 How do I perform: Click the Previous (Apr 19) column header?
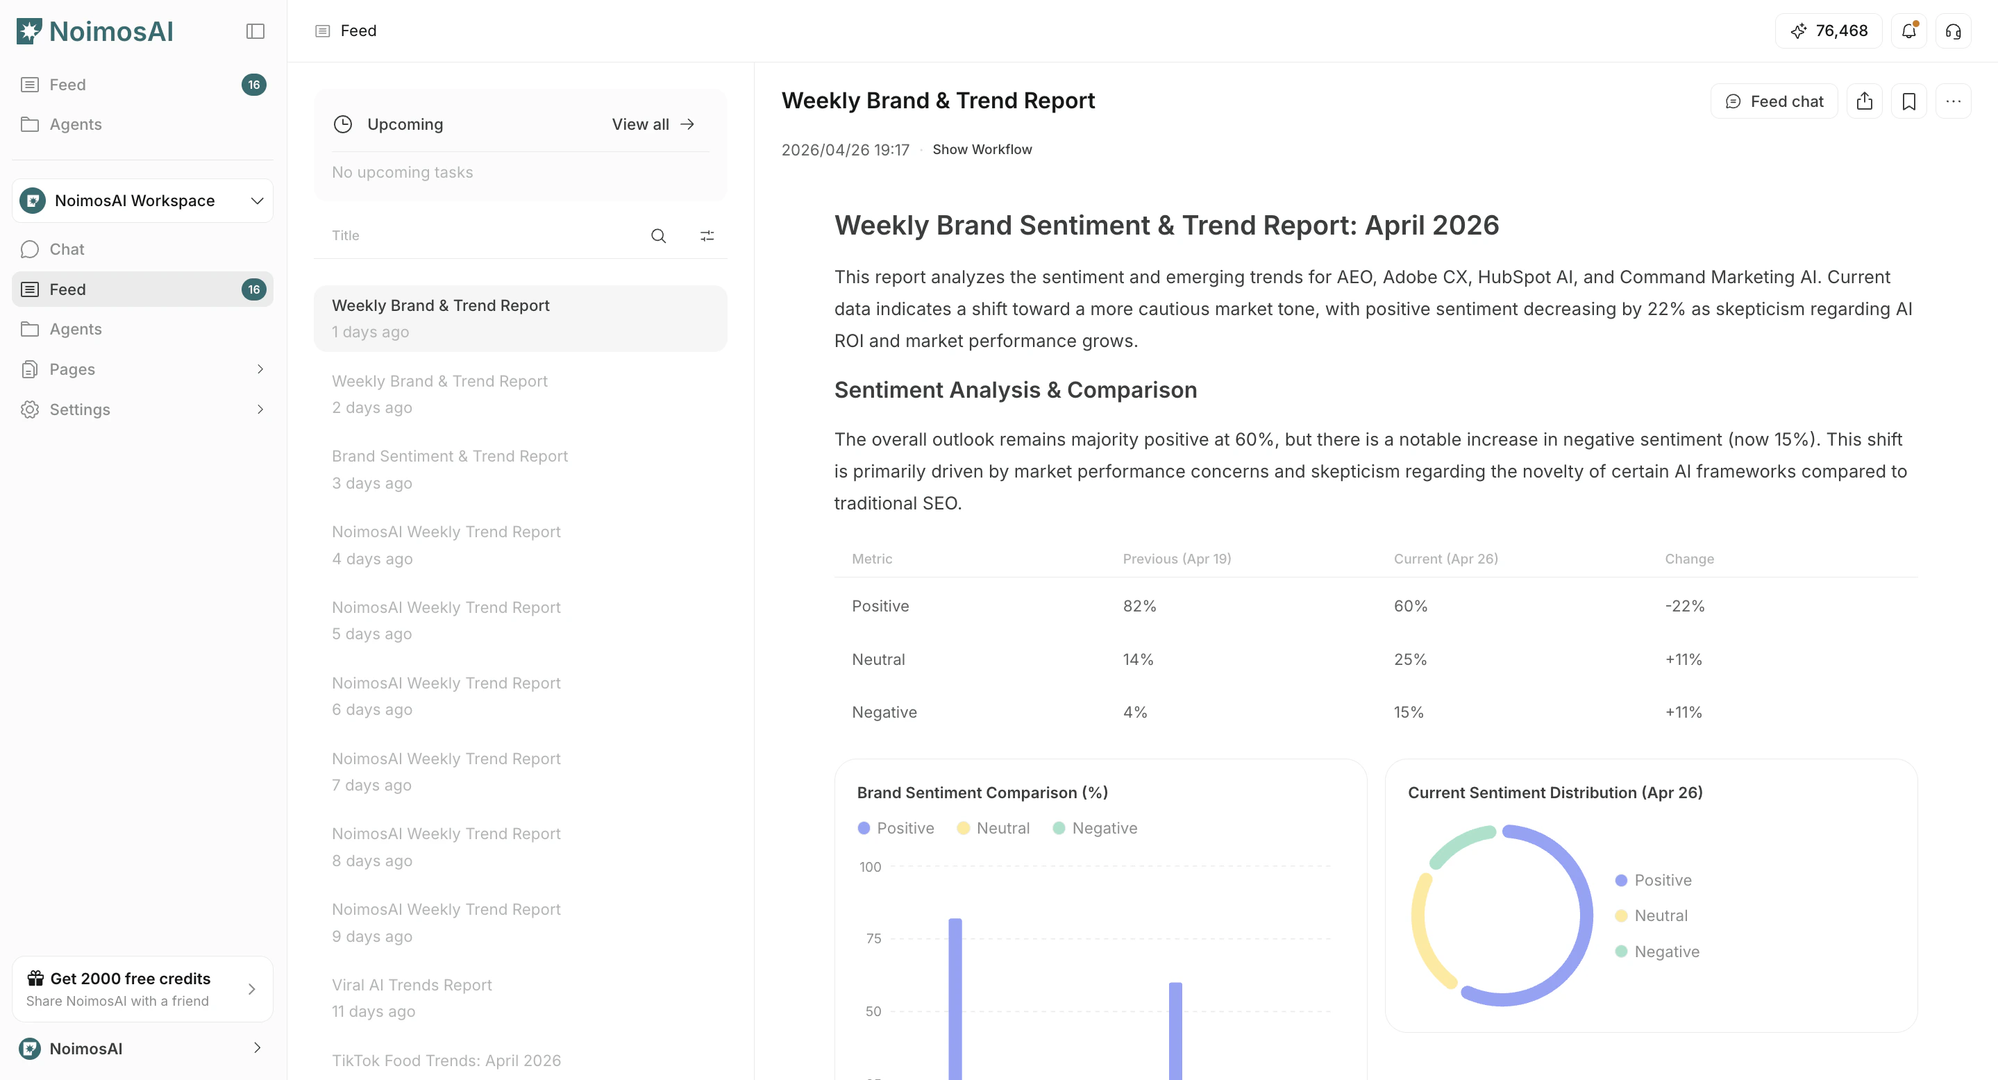tap(1177, 559)
